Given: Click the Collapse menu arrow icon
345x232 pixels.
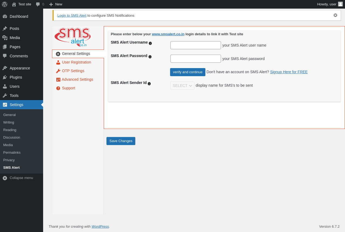Looking at the screenshot, I should pos(5,178).
